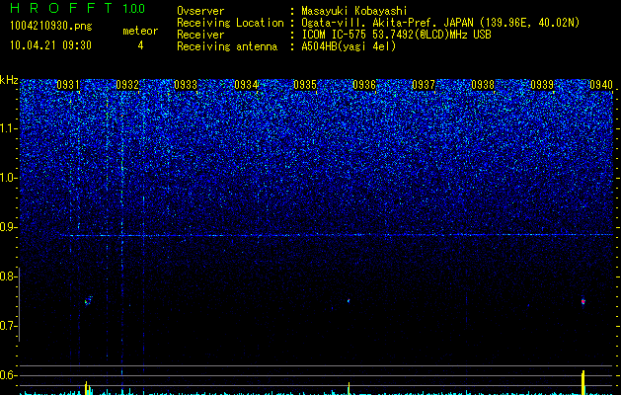The width and height of the screenshot is (621, 395).
Task: Click the yellow signal peak near 0936
Action: coord(349,388)
